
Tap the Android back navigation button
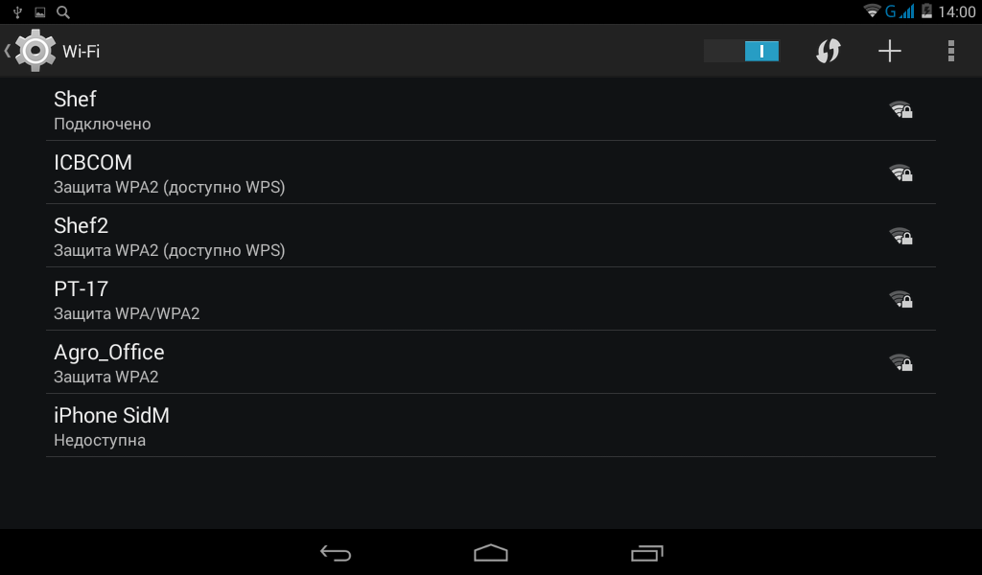coord(336,553)
